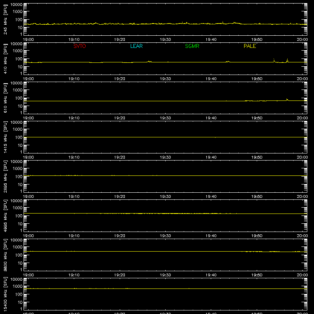Click 19:10 tick label under 410 MHz plot

[74, 79]
